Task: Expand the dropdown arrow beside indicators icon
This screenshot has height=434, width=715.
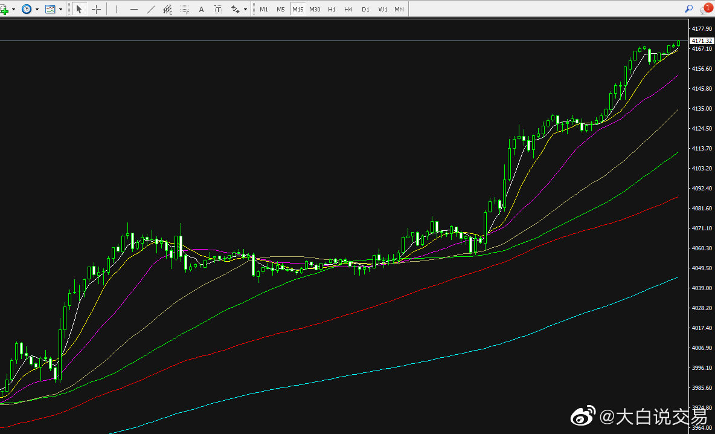Action: pyautogui.click(x=14, y=10)
